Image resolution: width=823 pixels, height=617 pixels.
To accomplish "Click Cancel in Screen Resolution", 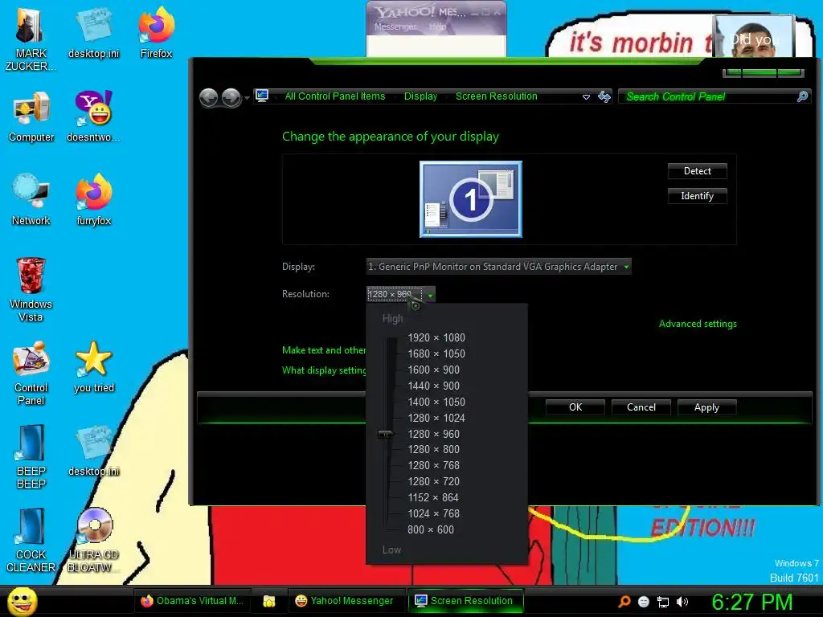I will click(641, 407).
